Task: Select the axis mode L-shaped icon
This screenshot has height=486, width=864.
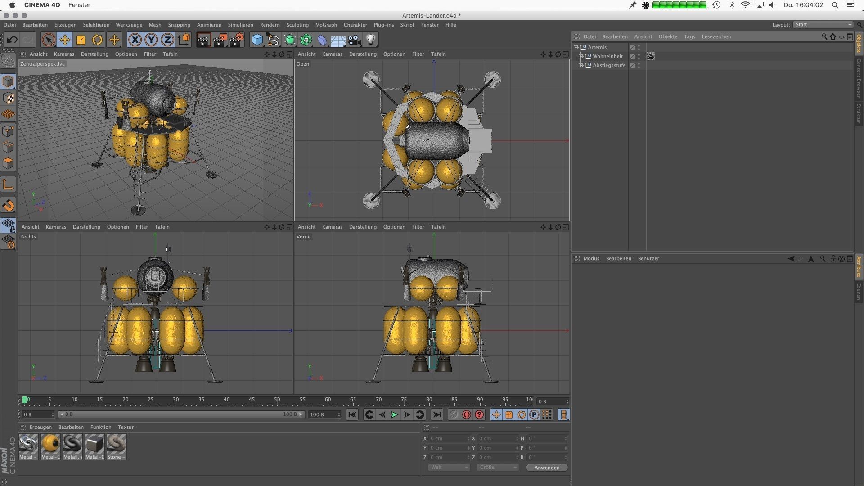Action: (8, 184)
